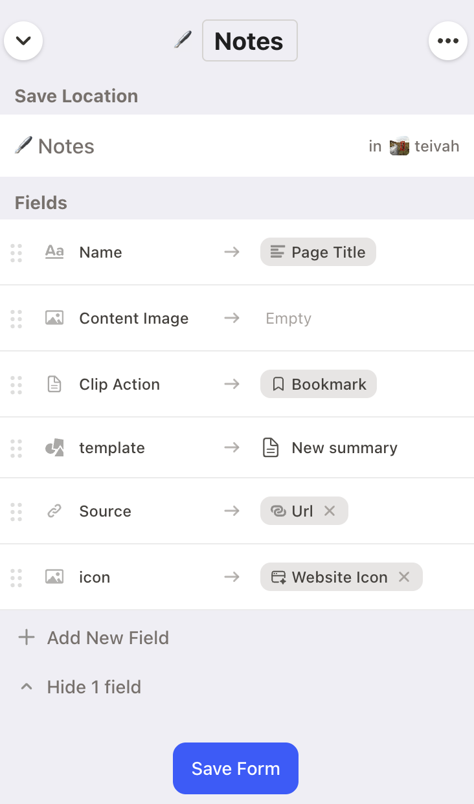Click the shapes icon beside template field
This screenshot has width=474, height=804.
click(54, 448)
